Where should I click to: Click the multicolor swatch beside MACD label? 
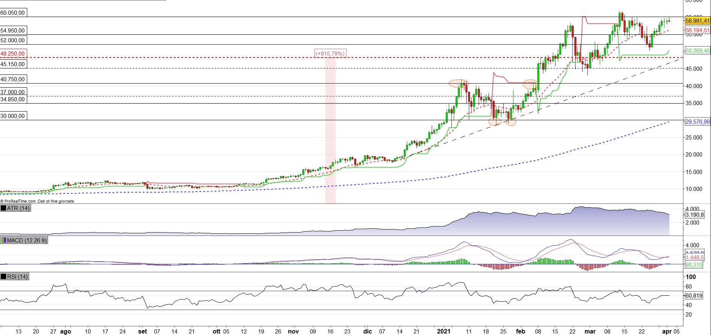pyautogui.click(x=4, y=240)
